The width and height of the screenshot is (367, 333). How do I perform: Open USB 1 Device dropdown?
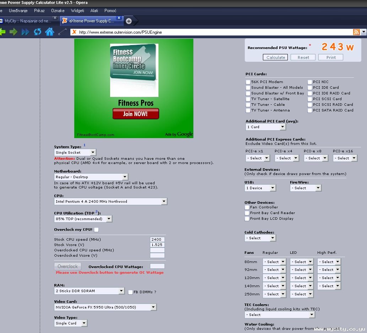pos(260,188)
